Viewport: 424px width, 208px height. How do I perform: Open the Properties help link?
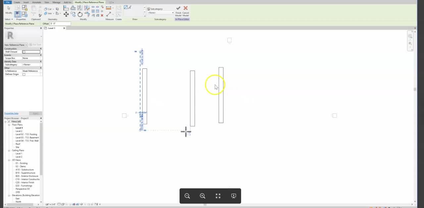[11, 113]
